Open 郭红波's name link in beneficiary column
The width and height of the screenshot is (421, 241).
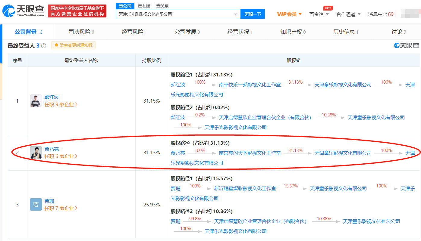(x=52, y=97)
